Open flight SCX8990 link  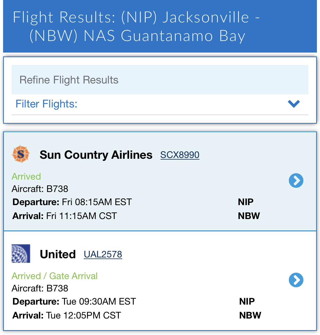tap(180, 155)
